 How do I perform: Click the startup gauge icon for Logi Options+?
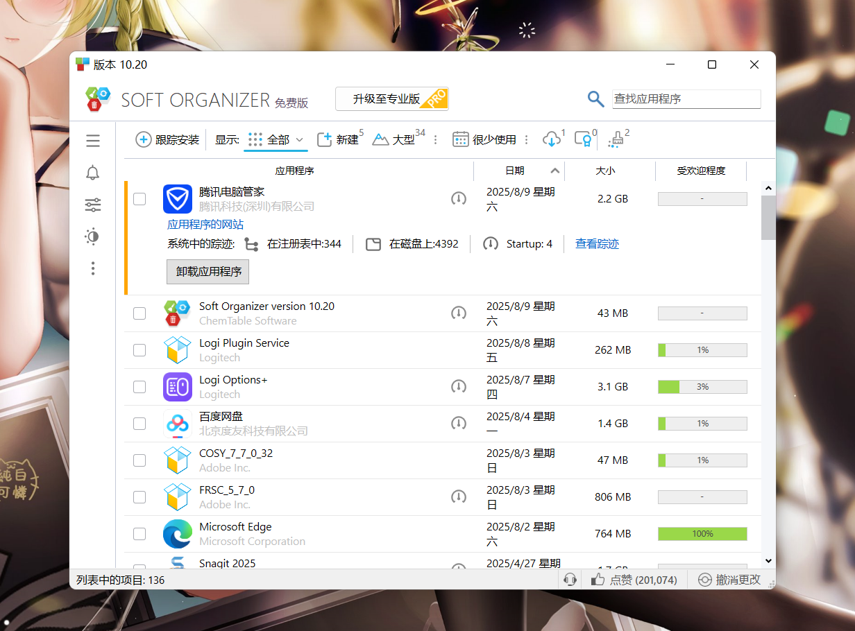pos(459,386)
